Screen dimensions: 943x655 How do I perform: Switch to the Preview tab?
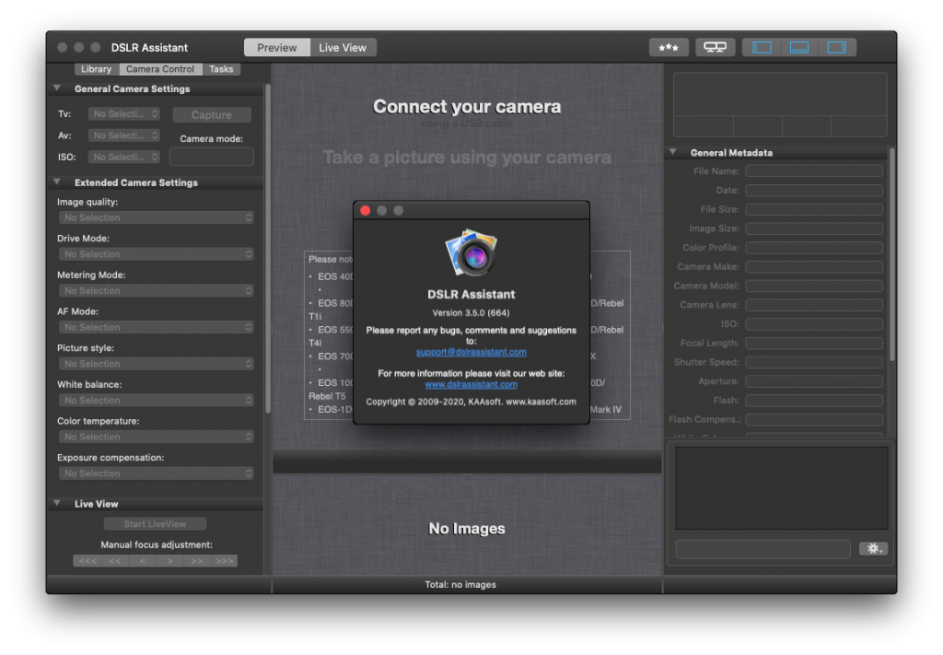pyautogui.click(x=276, y=48)
